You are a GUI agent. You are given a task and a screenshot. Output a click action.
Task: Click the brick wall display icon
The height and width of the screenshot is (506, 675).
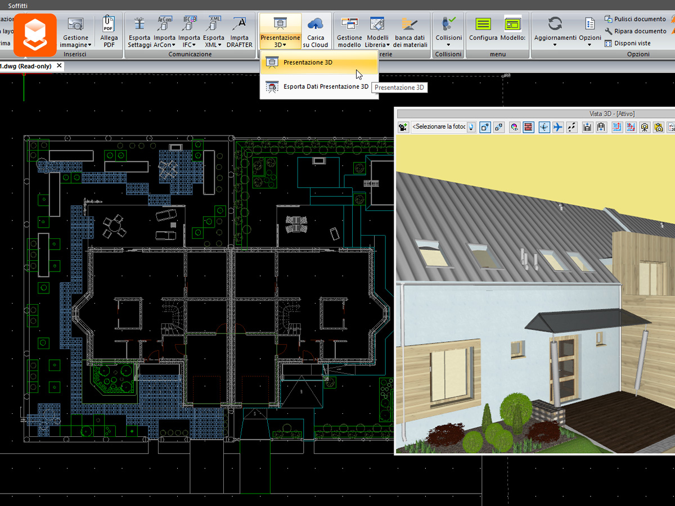(x=528, y=127)
